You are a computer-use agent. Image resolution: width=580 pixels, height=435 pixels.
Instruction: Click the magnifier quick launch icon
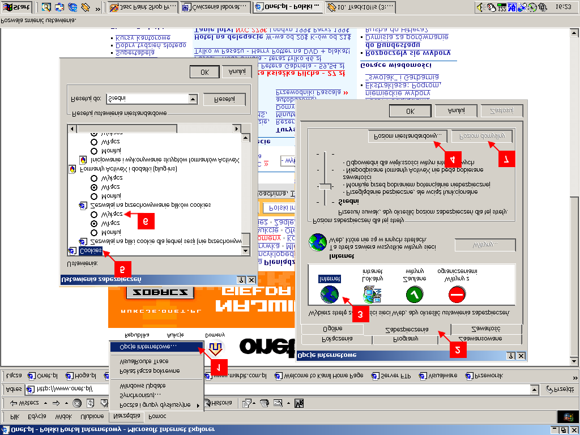click(46, 7)
